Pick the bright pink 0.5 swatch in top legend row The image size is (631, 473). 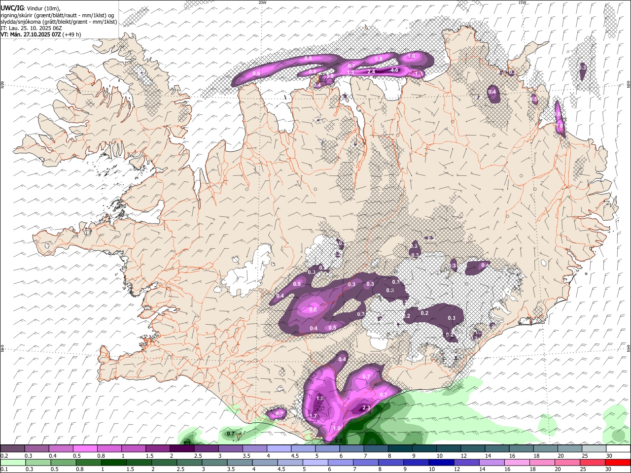(85, 449)
